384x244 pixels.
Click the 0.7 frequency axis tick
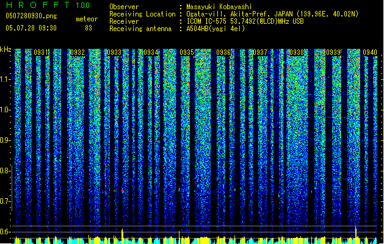(x=5, y=201)
